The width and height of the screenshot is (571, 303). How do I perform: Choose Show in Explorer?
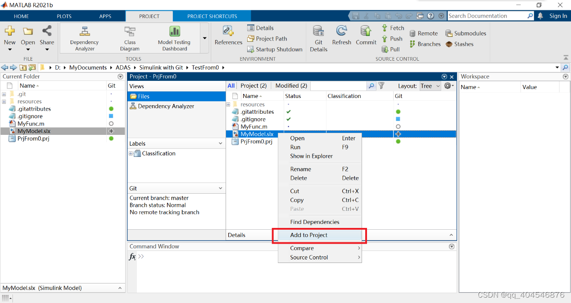[320, 156]
